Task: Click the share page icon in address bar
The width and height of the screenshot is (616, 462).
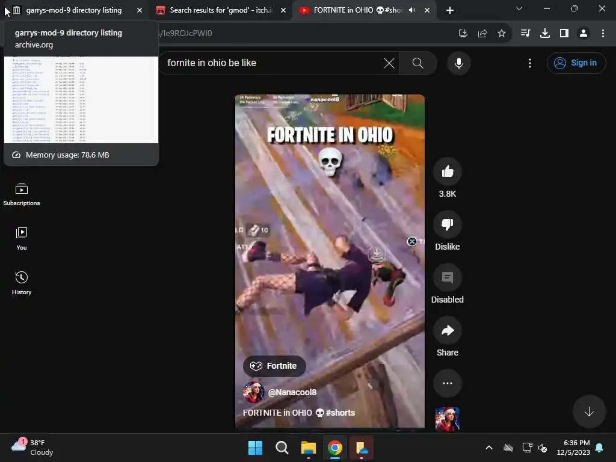Action: [482, 34]
